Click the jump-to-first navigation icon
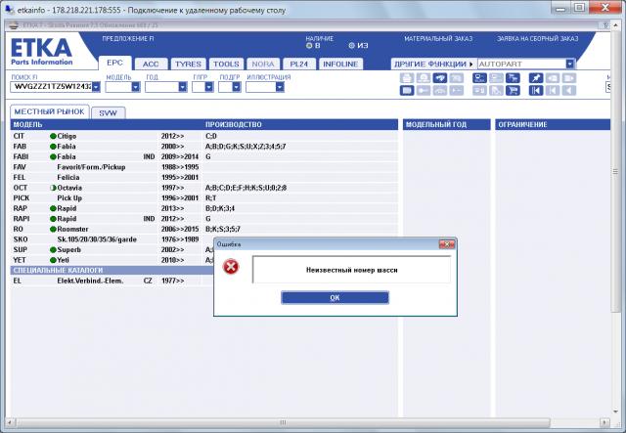Image resolution: width=626 pixels, height=433 pixels. pyautogui.click(x=535, y=90)
